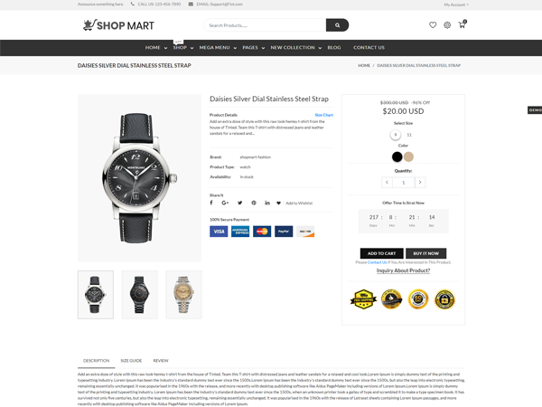
Task: Switch to the Review tab
Action: tap(161, 361)
